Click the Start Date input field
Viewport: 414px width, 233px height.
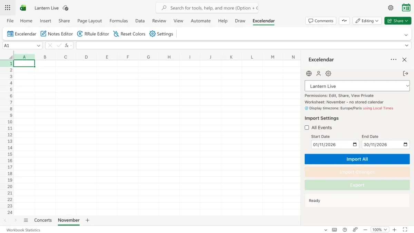(335, 145)
